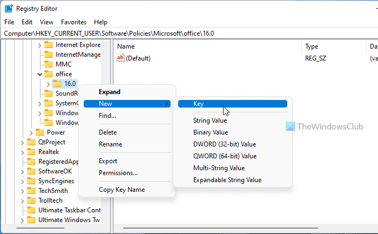This screenshot has height=234, width=378.
Task: Create a new Binary Value
Action: pyautogui.click(x=233, y=132)
